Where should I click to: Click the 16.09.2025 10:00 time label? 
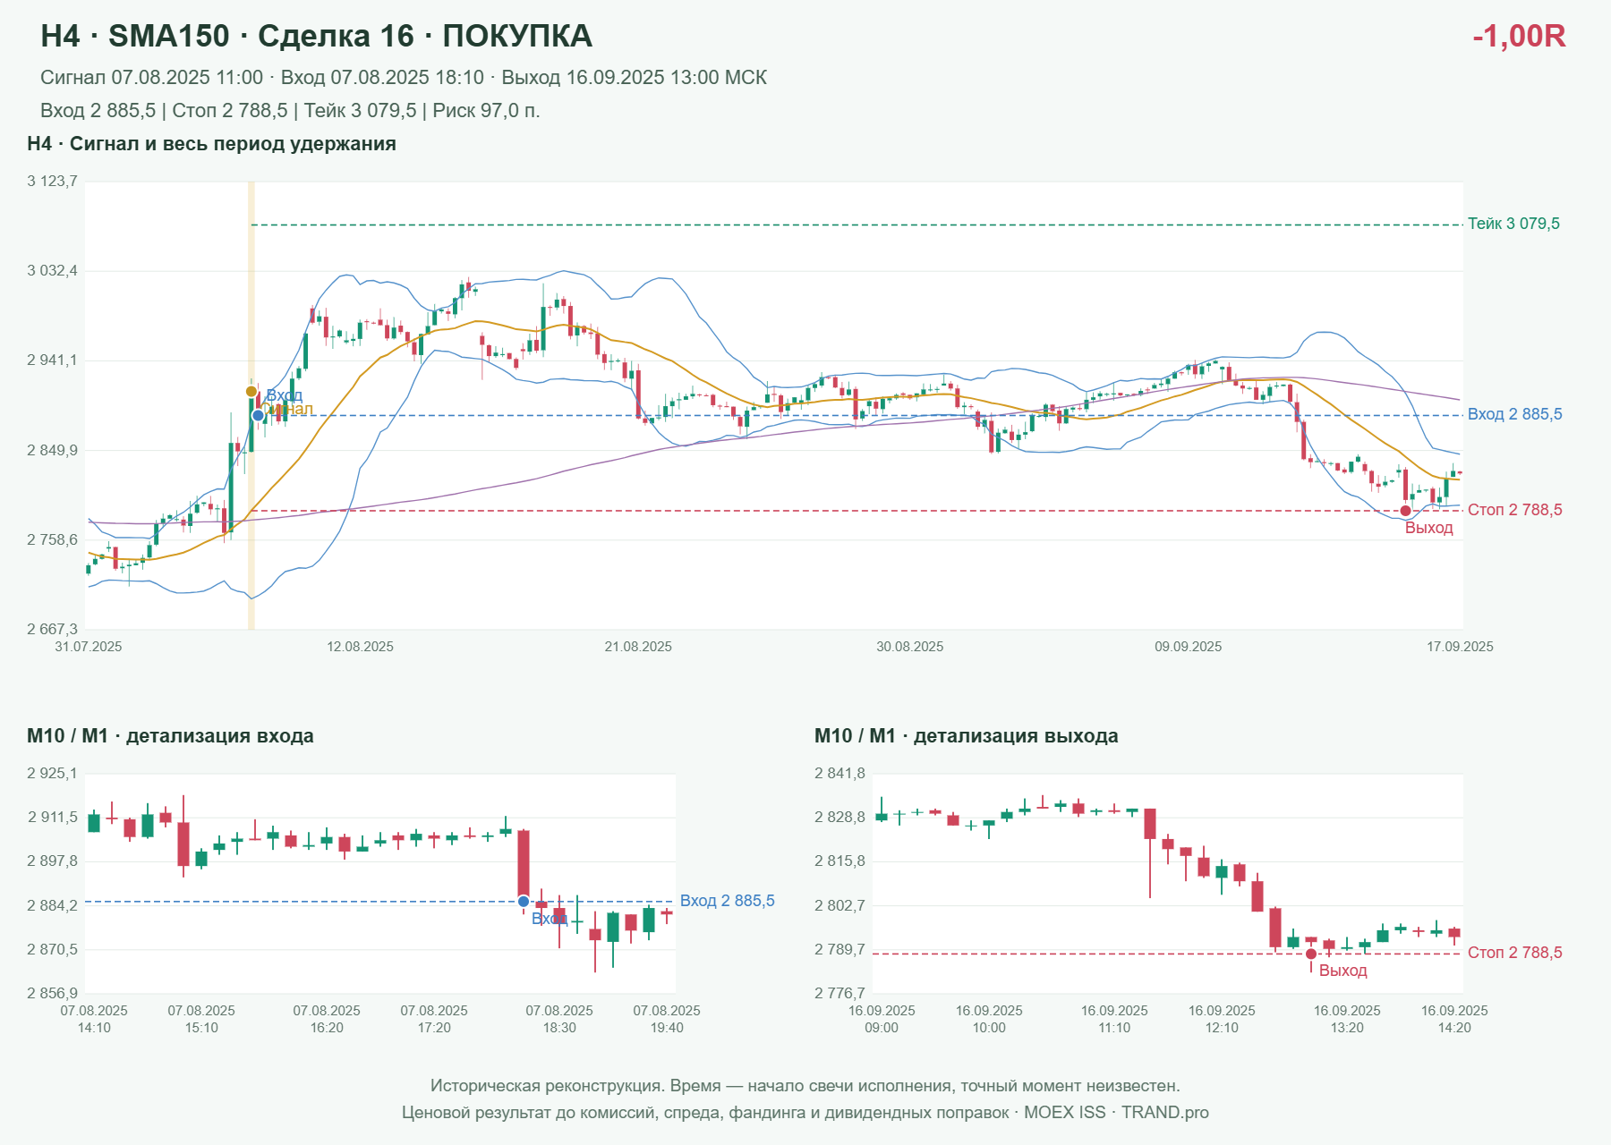[989, 1019]
